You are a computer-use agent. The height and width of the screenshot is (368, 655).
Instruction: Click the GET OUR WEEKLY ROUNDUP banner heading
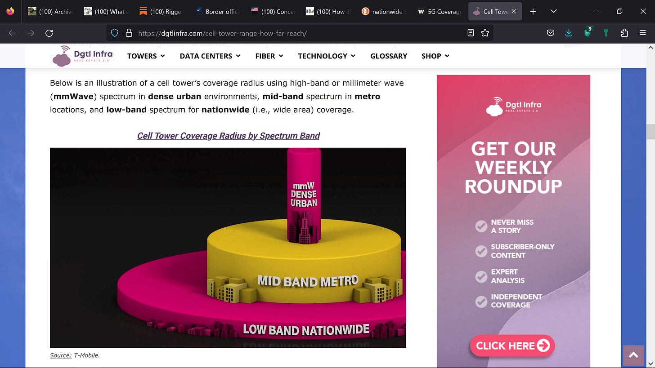coord(513,168)
